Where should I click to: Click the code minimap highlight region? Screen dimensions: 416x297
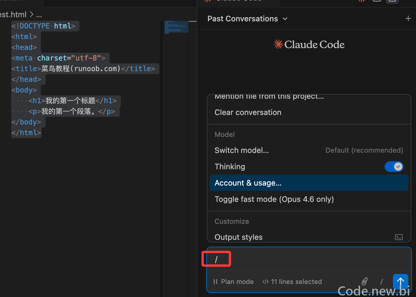177,27
